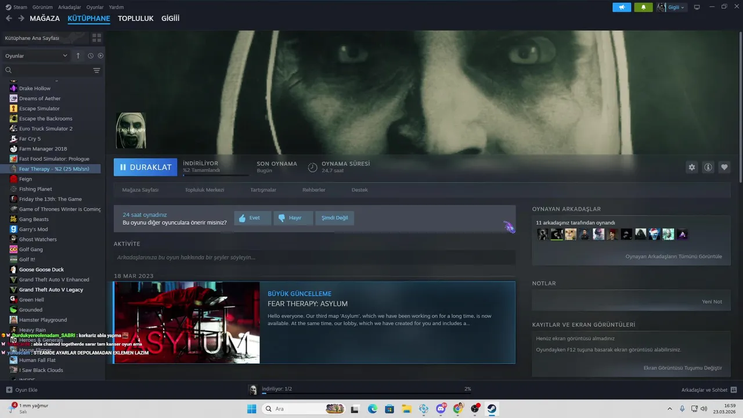
Task: Recommend game with Evet thumbs up
Action: 253,218
